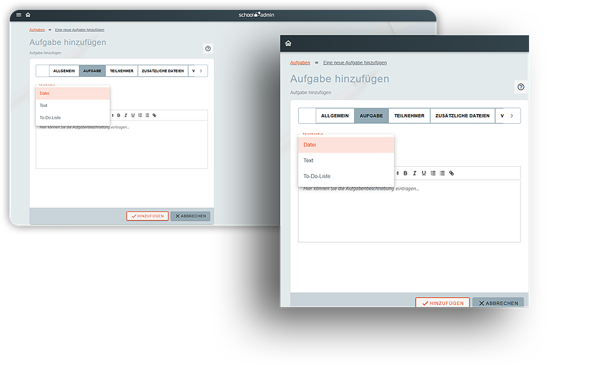Viewport: 606px width, 365px height.
Task: Switch to Teilnehmer tab in the enlarged view
Action: click(x=409, y=116)
